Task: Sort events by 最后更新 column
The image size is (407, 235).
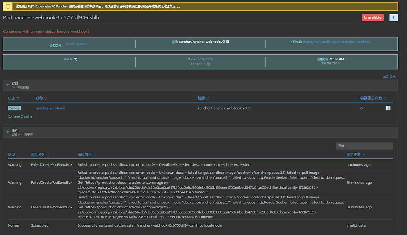Action: (x=364, y=155)
